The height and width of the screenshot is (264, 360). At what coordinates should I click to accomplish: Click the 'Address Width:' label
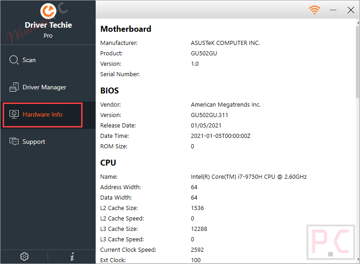pyautogui.click(x=121, y=187)
